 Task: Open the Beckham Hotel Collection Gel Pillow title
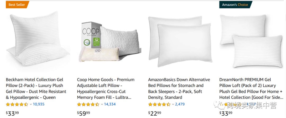tap(36, 88)
